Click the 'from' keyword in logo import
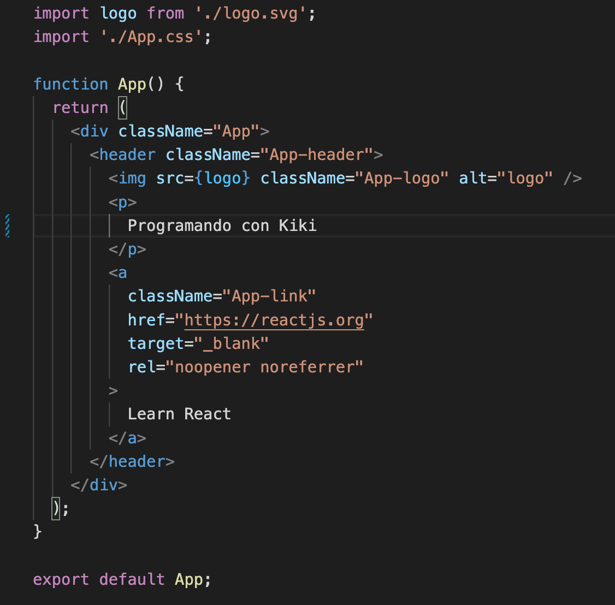 pos(165,14)
